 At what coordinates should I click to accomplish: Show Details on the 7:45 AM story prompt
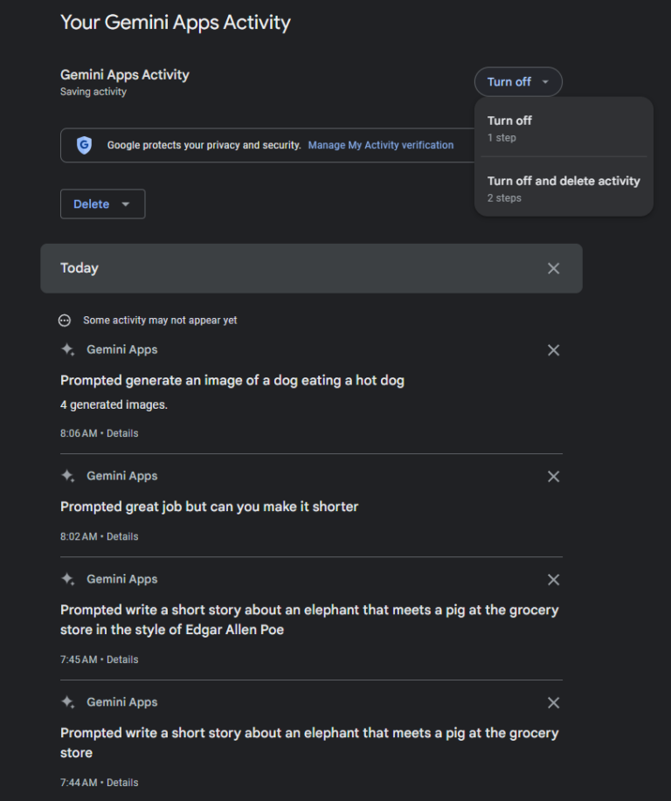tap(122, 659)
